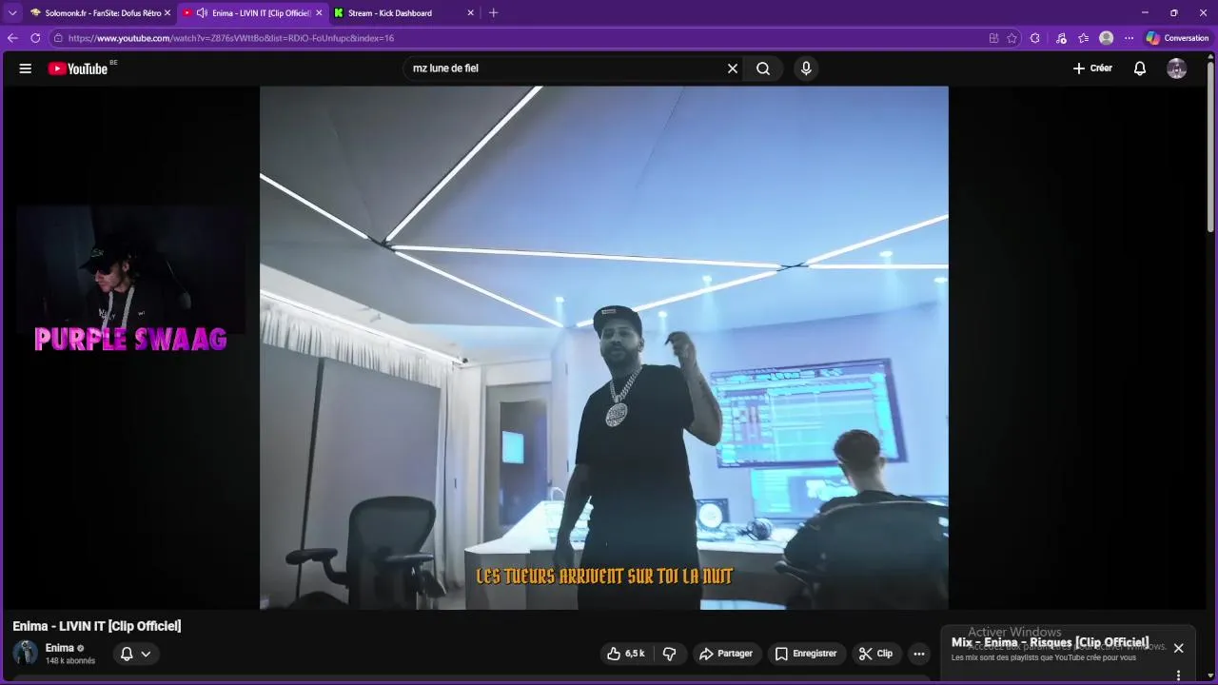Close the Kick Dashboard tab
This screenshot has width=1218, height=685.
[x=470, y=13]
